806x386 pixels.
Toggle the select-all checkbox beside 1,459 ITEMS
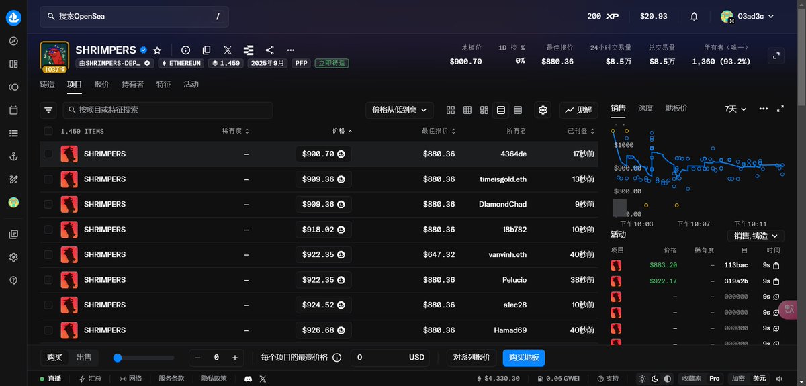48,132
